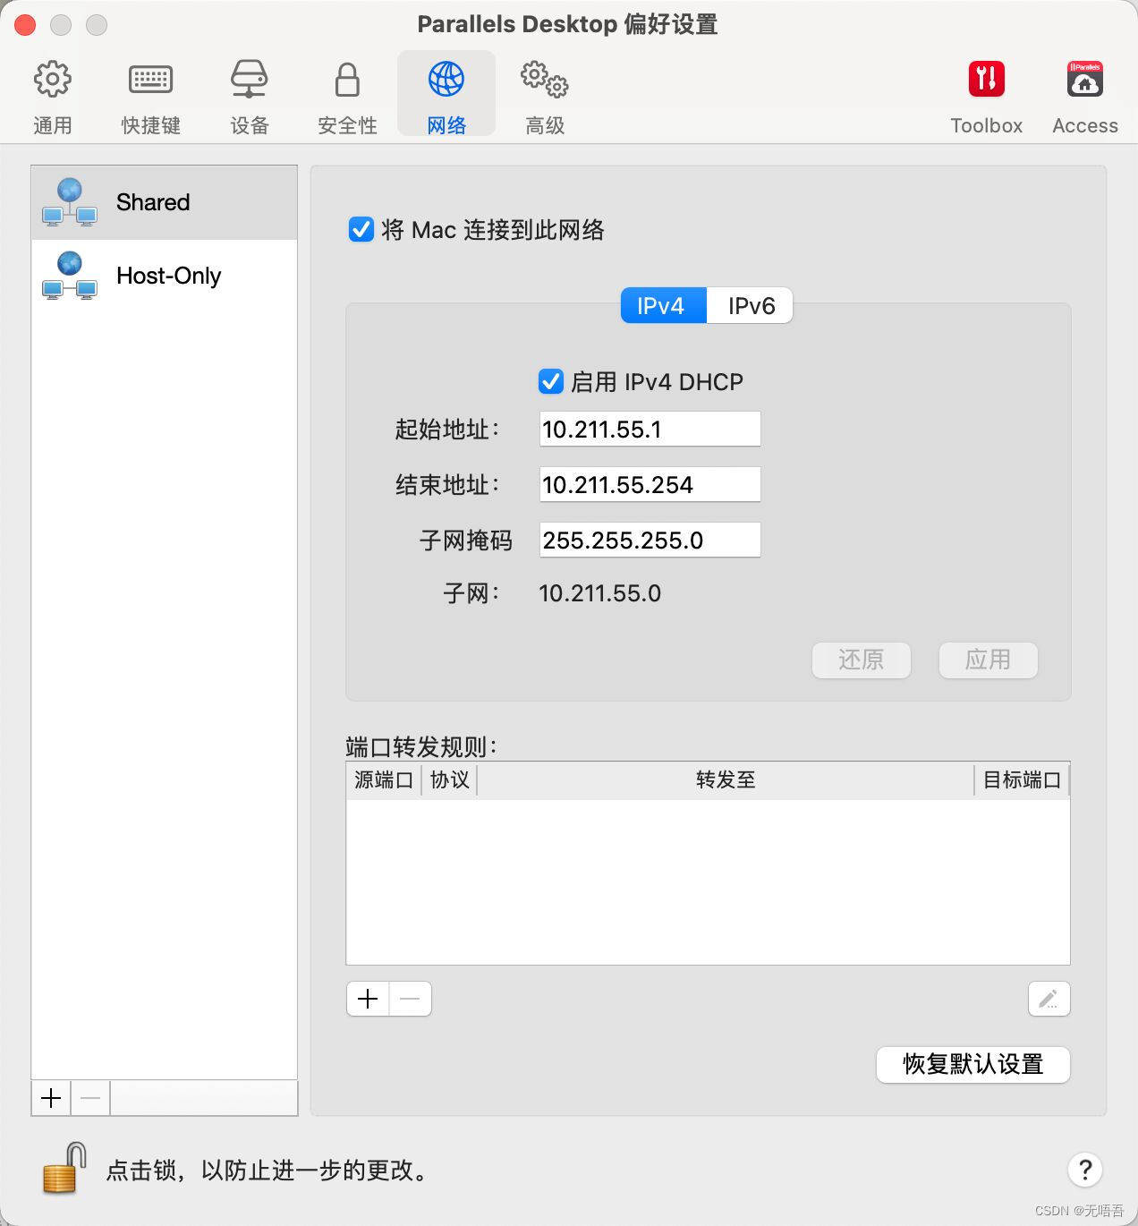Open the 安全性 security pane
This screenshot has height=1226, width=1138.
(348, 97)
